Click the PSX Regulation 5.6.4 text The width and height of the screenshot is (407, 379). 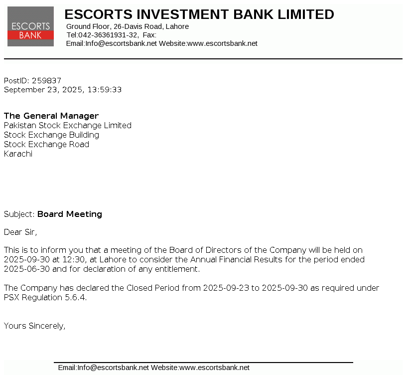(45, 298)
